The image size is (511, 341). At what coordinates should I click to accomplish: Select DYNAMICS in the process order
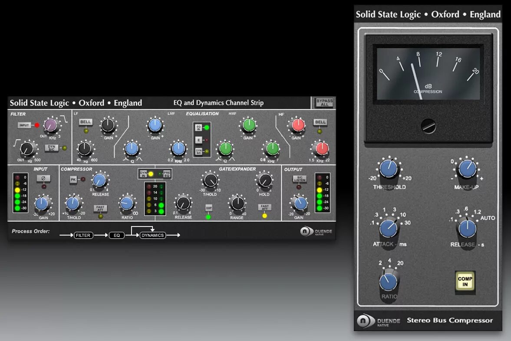click(152, 235)
